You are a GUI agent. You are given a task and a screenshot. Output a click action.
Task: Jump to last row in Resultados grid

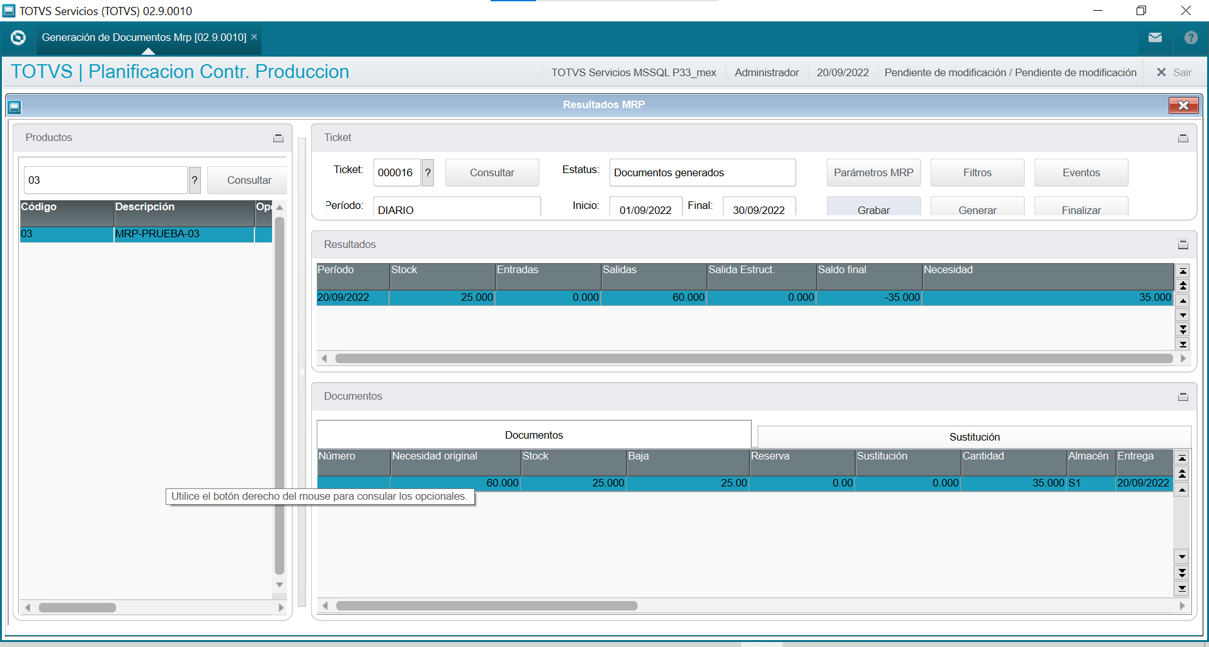pos(1183,344)
